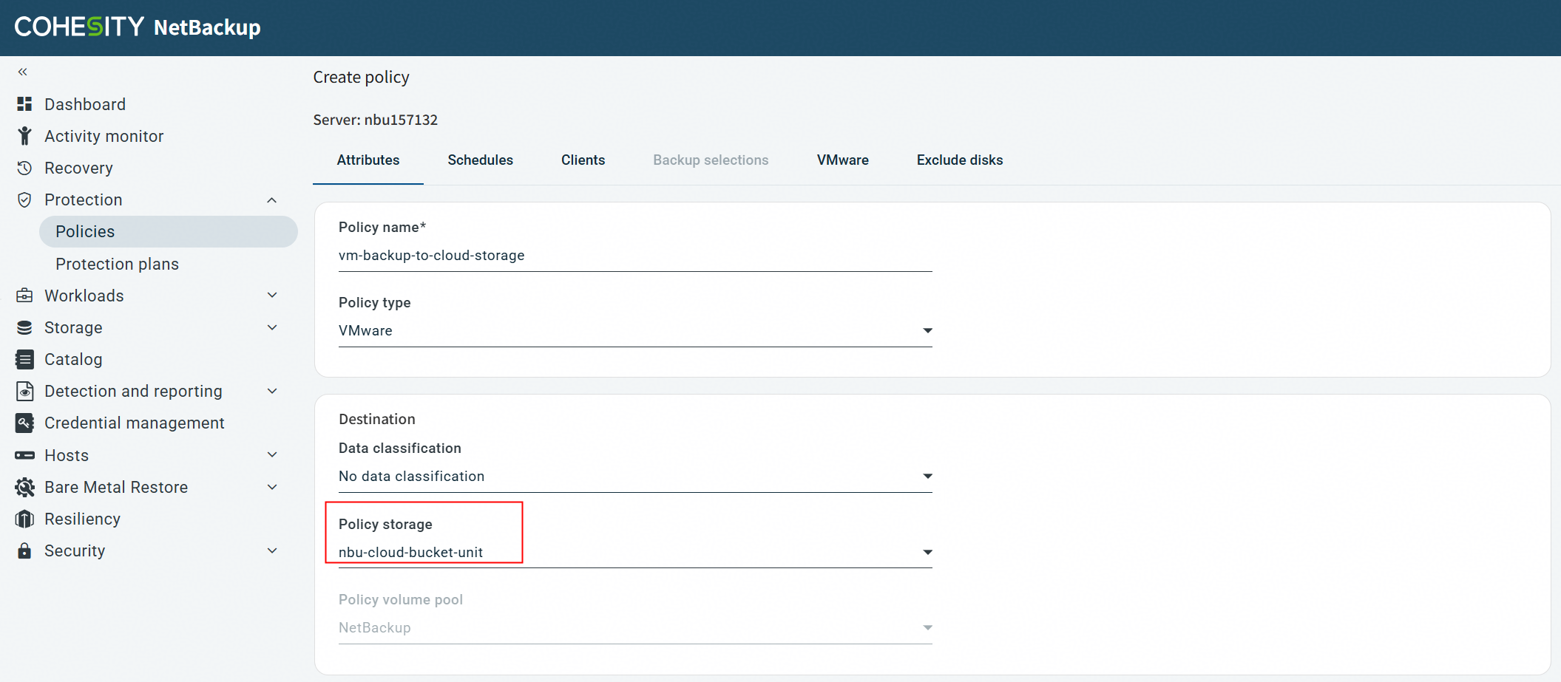This screenshot has height=682, width=1561.
Task: Click the Destination section label
Action: 377,419
